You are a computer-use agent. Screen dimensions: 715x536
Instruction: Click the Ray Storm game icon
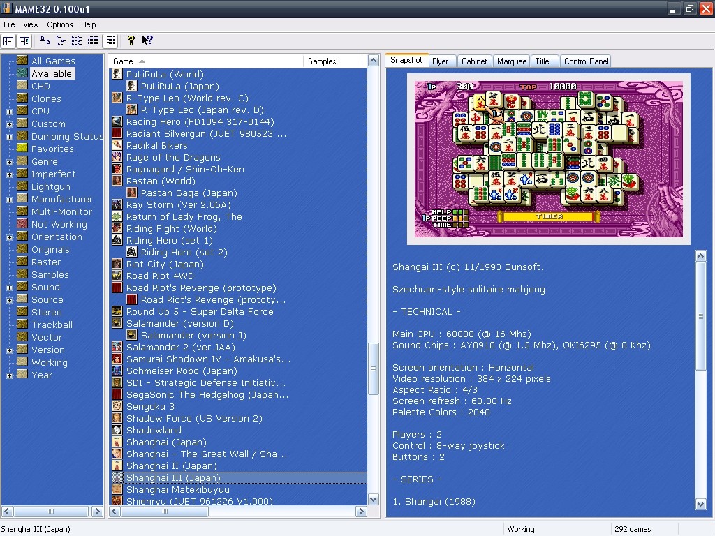pyautogui.click(x=117, y=204)
